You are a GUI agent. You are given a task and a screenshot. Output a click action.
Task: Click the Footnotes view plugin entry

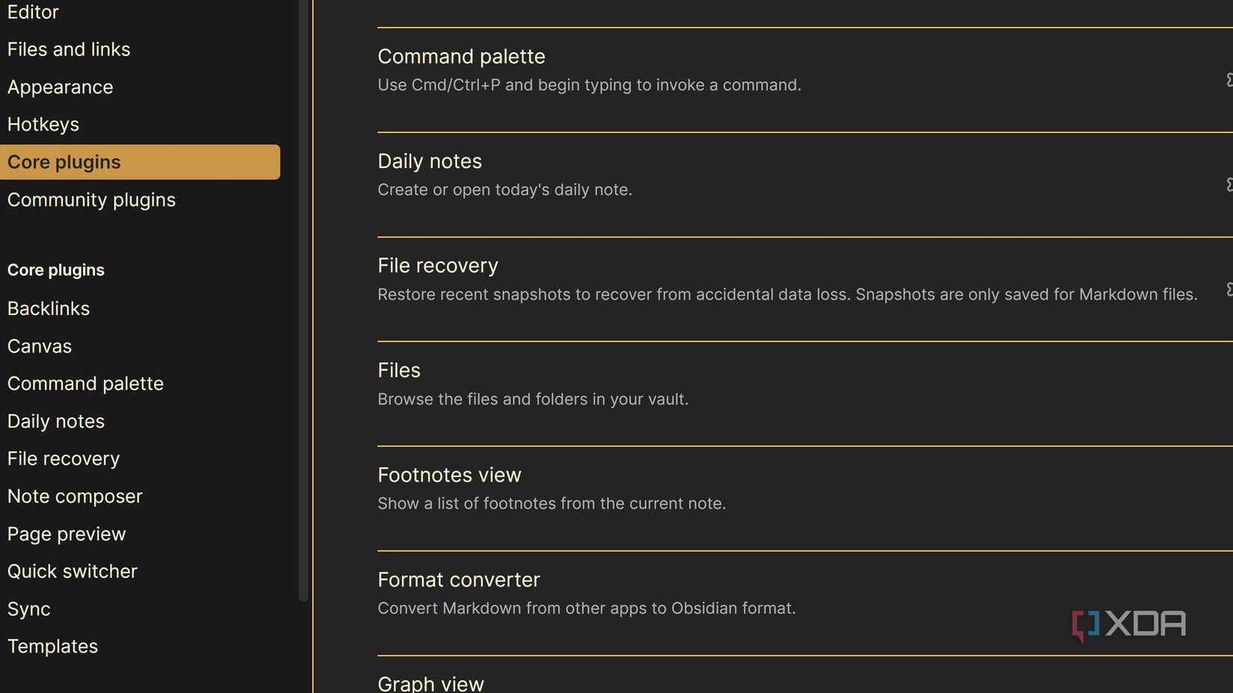(x=449, y=475)
